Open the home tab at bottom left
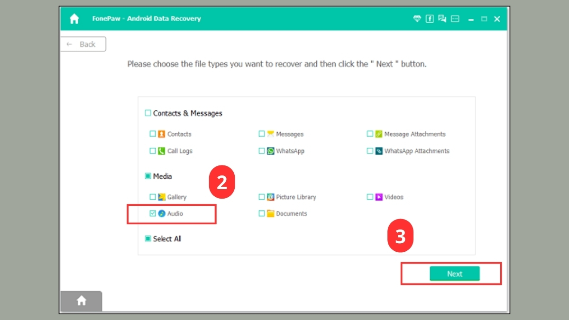Screen dimensions: 569x320 click(82, 301)
